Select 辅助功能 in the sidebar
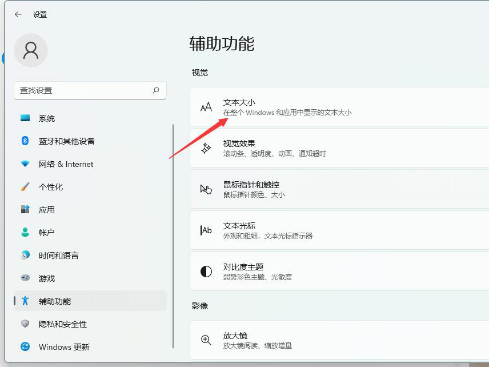The height and width of the screenshot is (367, 489). point(54,301)
